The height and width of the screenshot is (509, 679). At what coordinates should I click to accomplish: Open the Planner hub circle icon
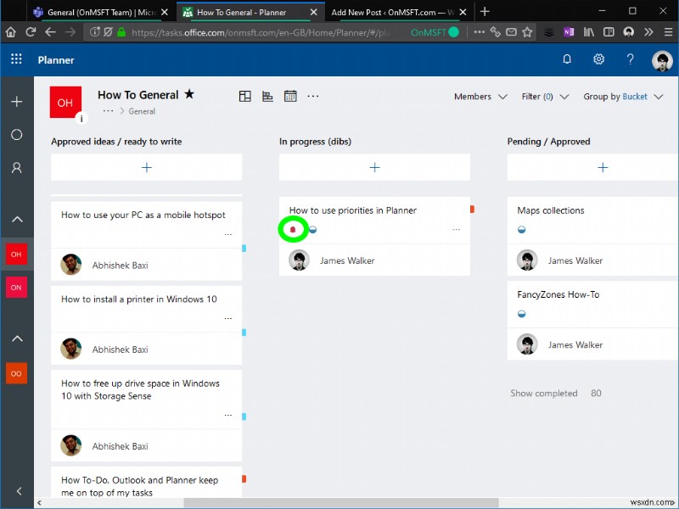[x=16, y=134]
